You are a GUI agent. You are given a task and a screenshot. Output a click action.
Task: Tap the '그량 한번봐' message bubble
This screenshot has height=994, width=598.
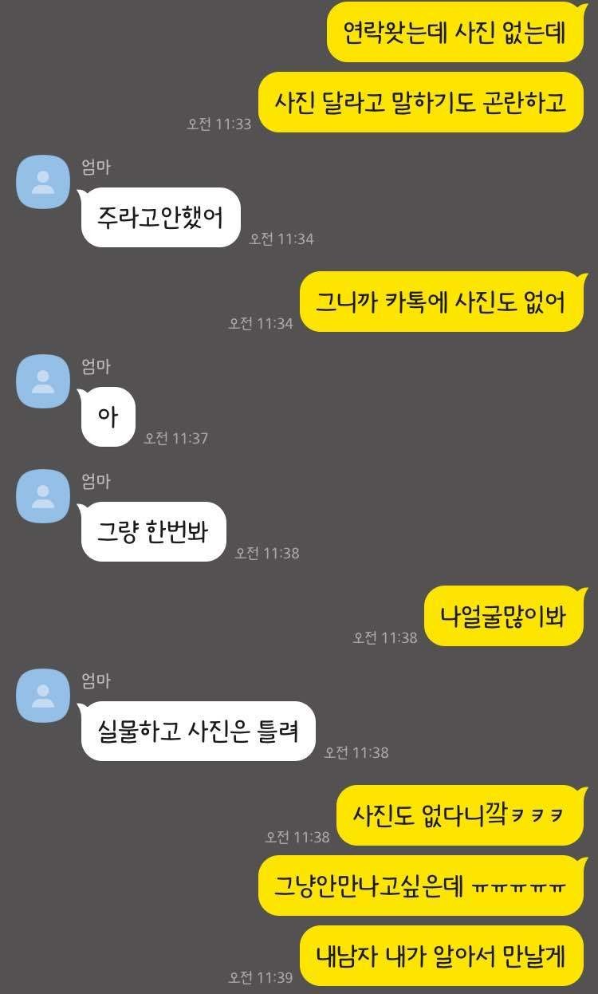pos(153,531)
